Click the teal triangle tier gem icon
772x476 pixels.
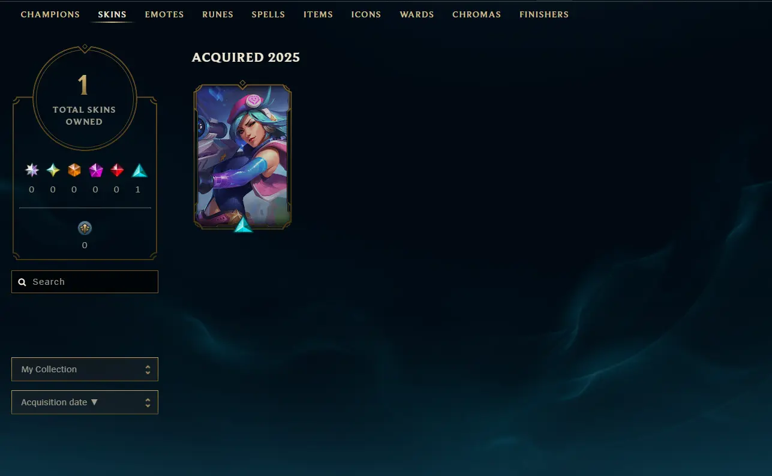pyautogui.click(x=139, y=170)
